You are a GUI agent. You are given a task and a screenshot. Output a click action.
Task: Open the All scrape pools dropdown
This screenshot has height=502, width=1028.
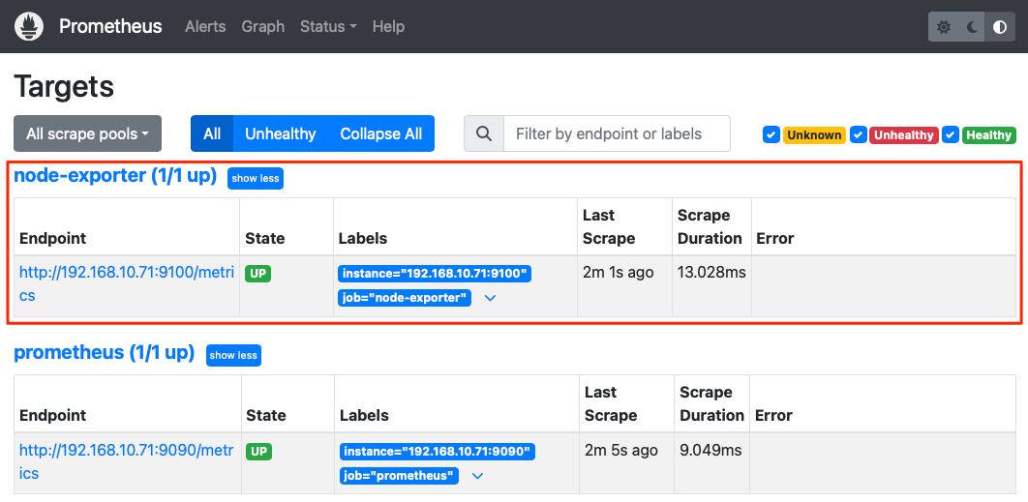coord(88,133)
